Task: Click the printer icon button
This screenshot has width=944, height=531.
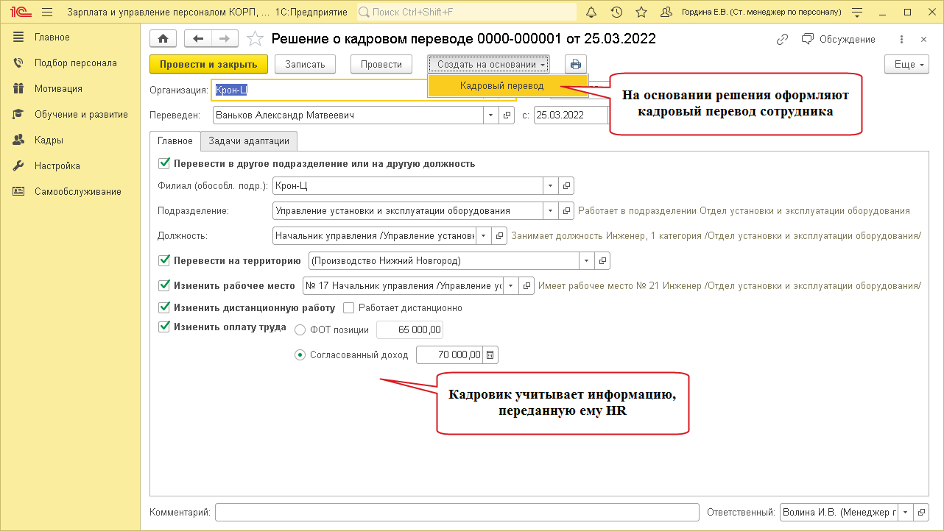Action: [x=576, y=64]
